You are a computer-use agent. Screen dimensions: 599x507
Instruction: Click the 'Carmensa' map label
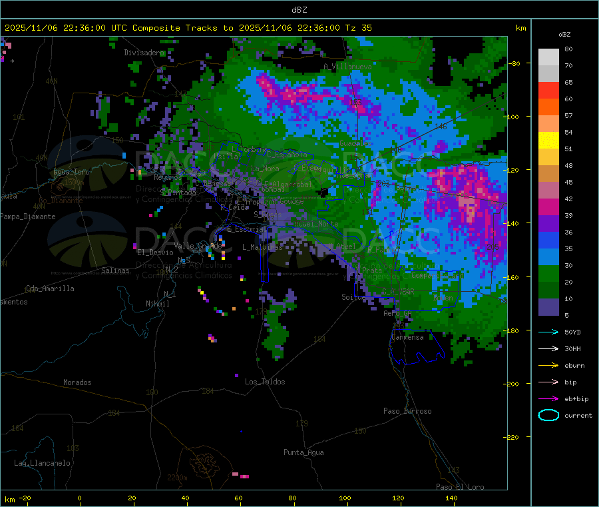click(407, 337)
